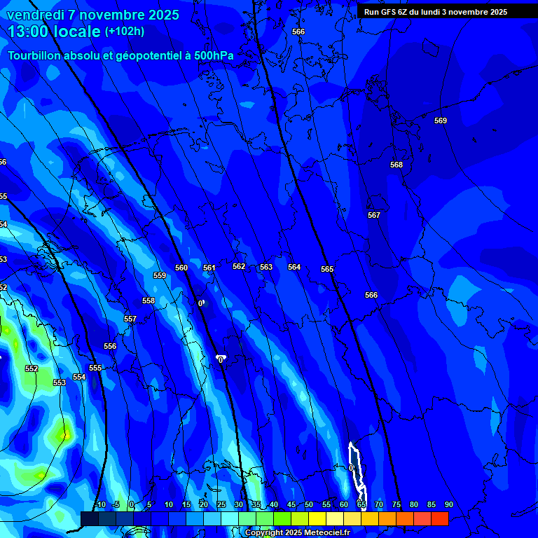The width and height of the screenshot is (538, 538).
Task: Click the 90 value on the color scale
Action: pyautogui.click(x=448, y=505)
